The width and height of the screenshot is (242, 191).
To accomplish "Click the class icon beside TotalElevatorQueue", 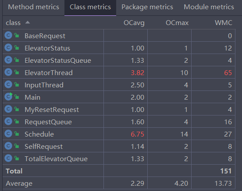I will 8,158.
